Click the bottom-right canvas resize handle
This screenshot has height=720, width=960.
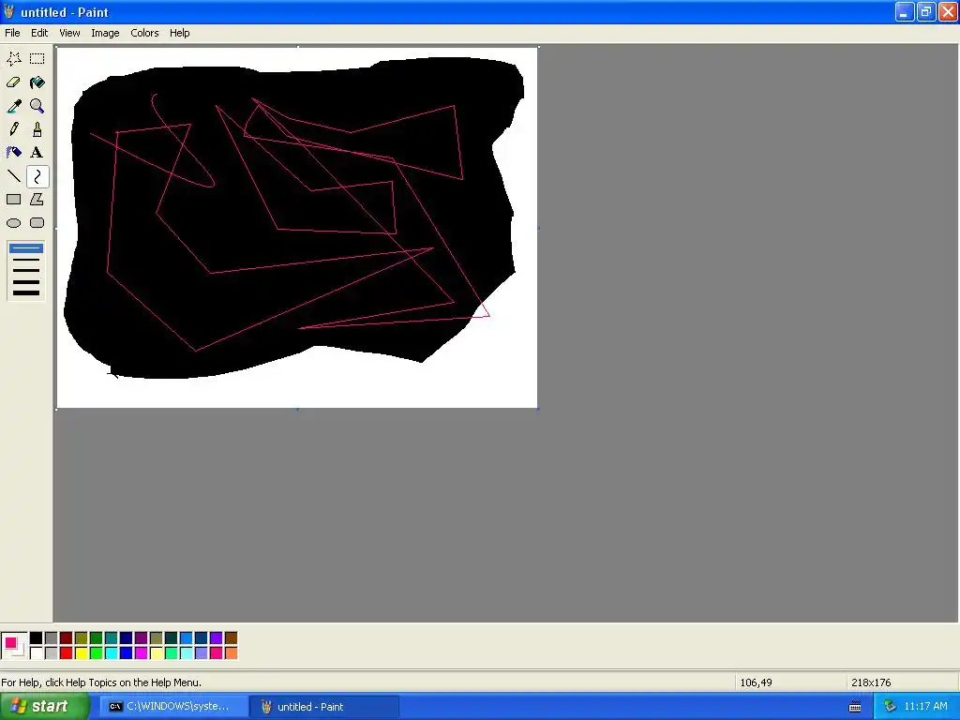pyautogui.click(x=538, y=409)
